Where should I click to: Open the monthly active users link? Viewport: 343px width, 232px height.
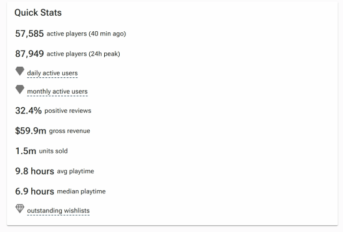[57, 92]
